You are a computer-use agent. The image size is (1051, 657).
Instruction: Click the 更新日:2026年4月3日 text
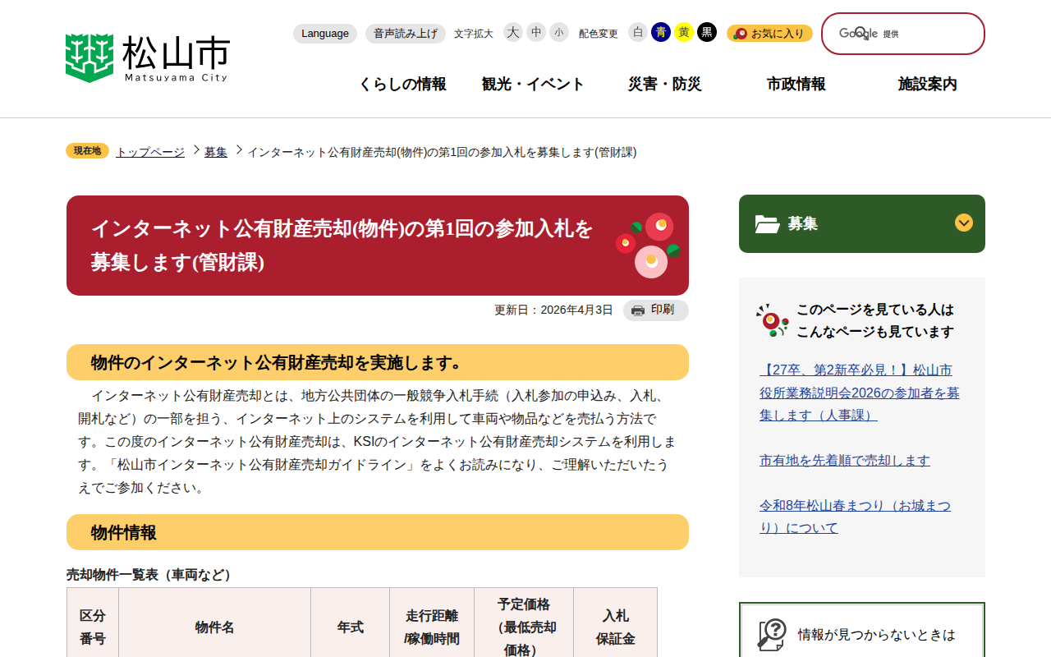point(553,310)
